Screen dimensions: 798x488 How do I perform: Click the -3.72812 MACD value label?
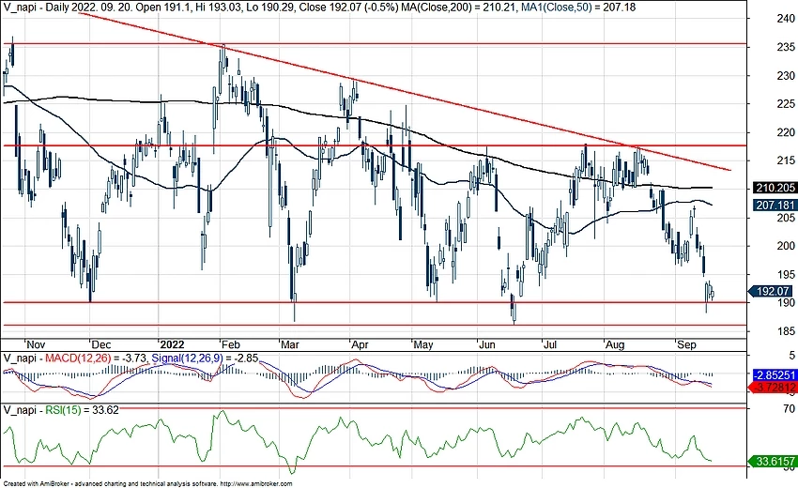click(773, 388)
